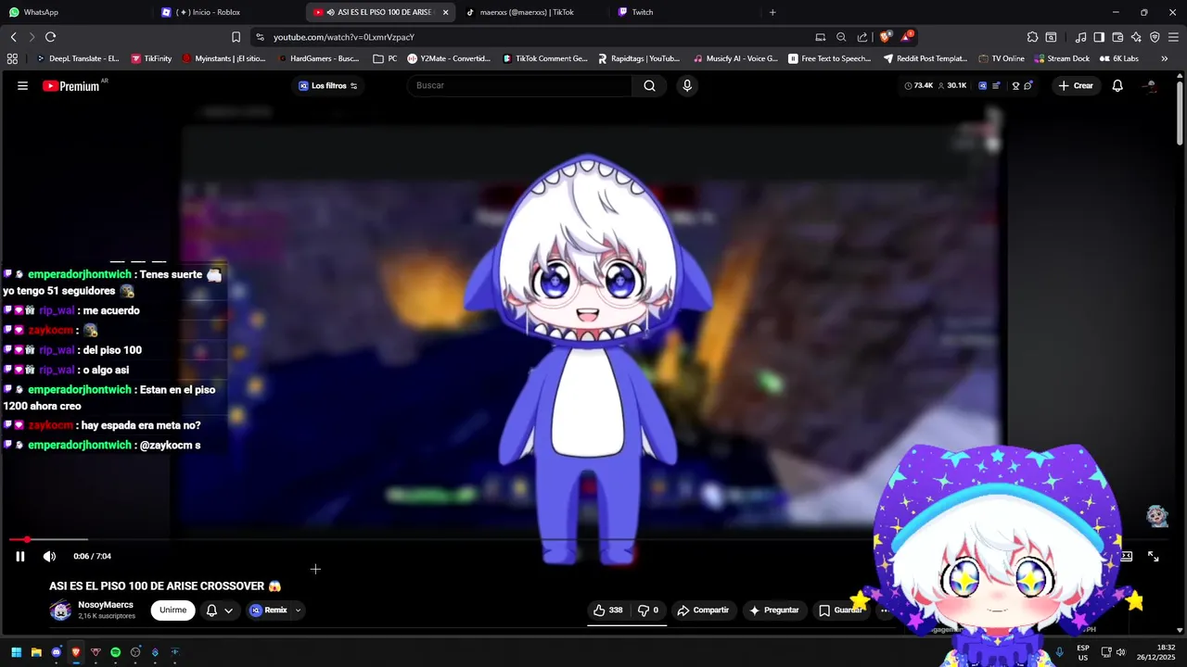Expand subscription notification bell dropdown
The height and width of the screenshot is (667, 1187).
tap(220, 610)
